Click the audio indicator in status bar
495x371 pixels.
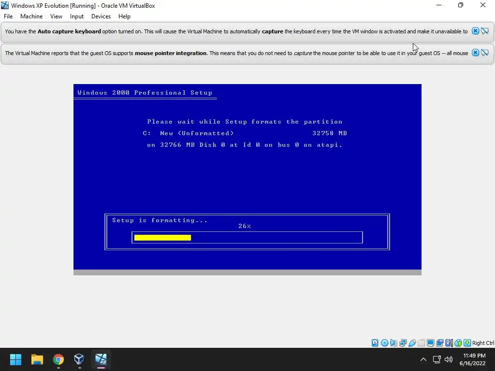(393, 343)
